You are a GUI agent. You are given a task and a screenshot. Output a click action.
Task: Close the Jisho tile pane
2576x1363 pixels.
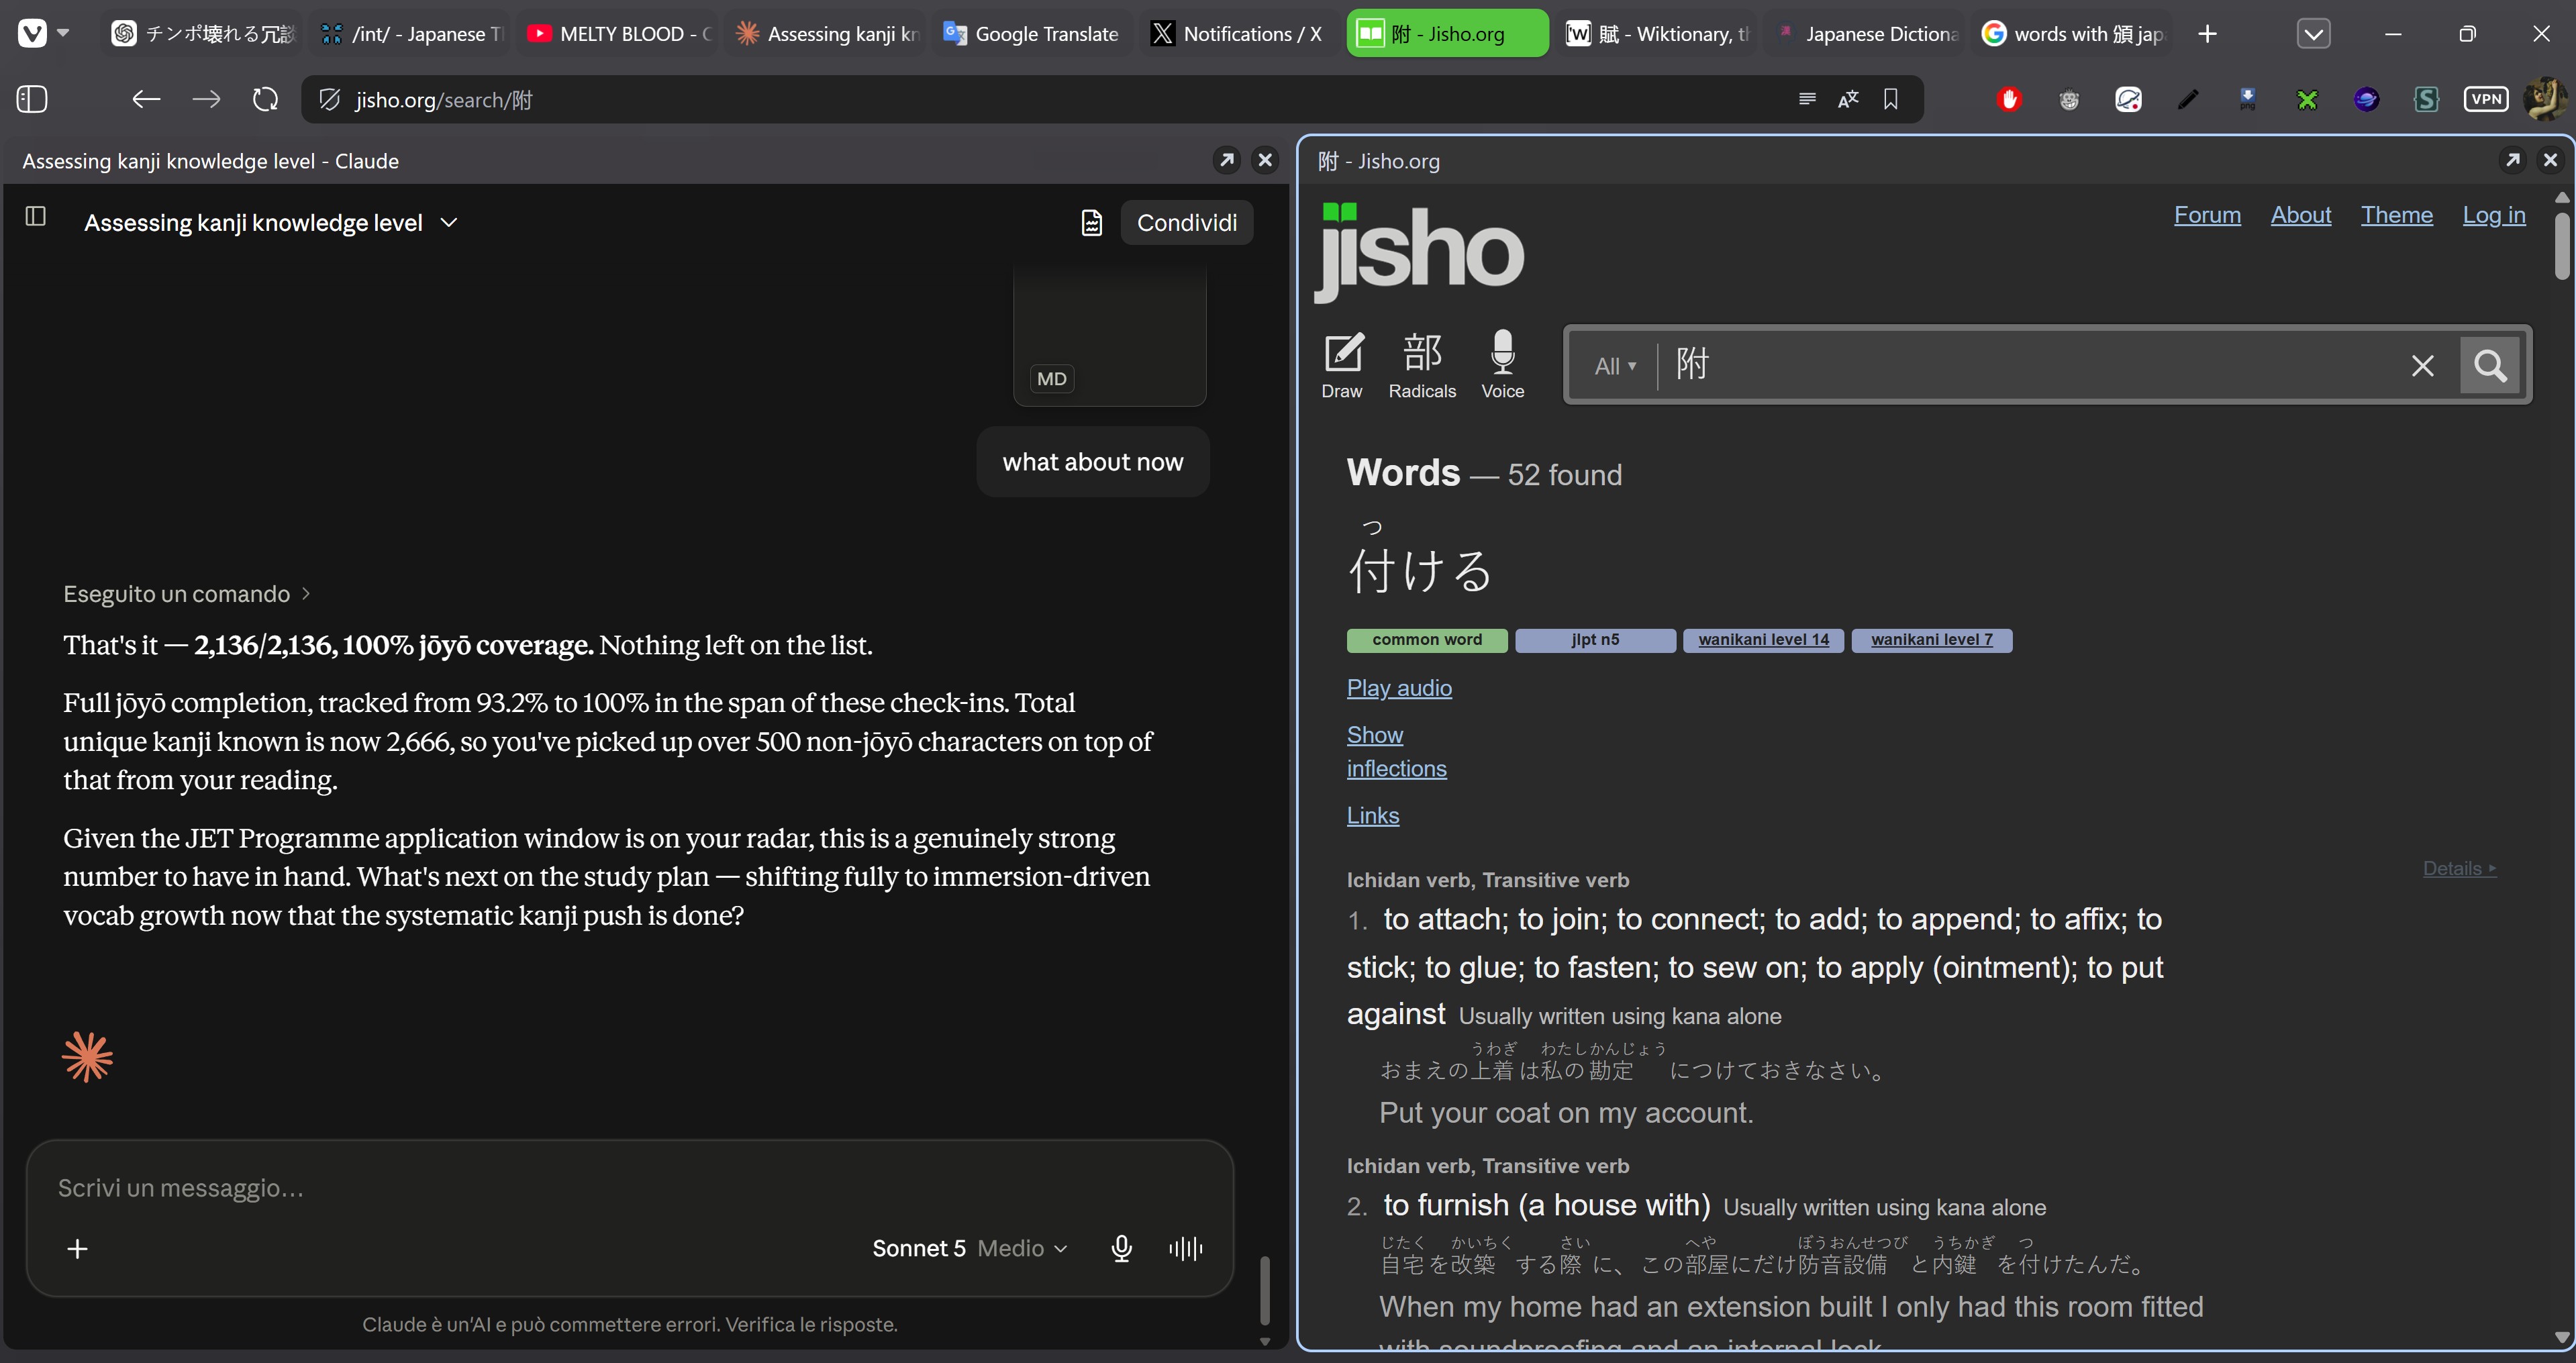(2551, 160)
